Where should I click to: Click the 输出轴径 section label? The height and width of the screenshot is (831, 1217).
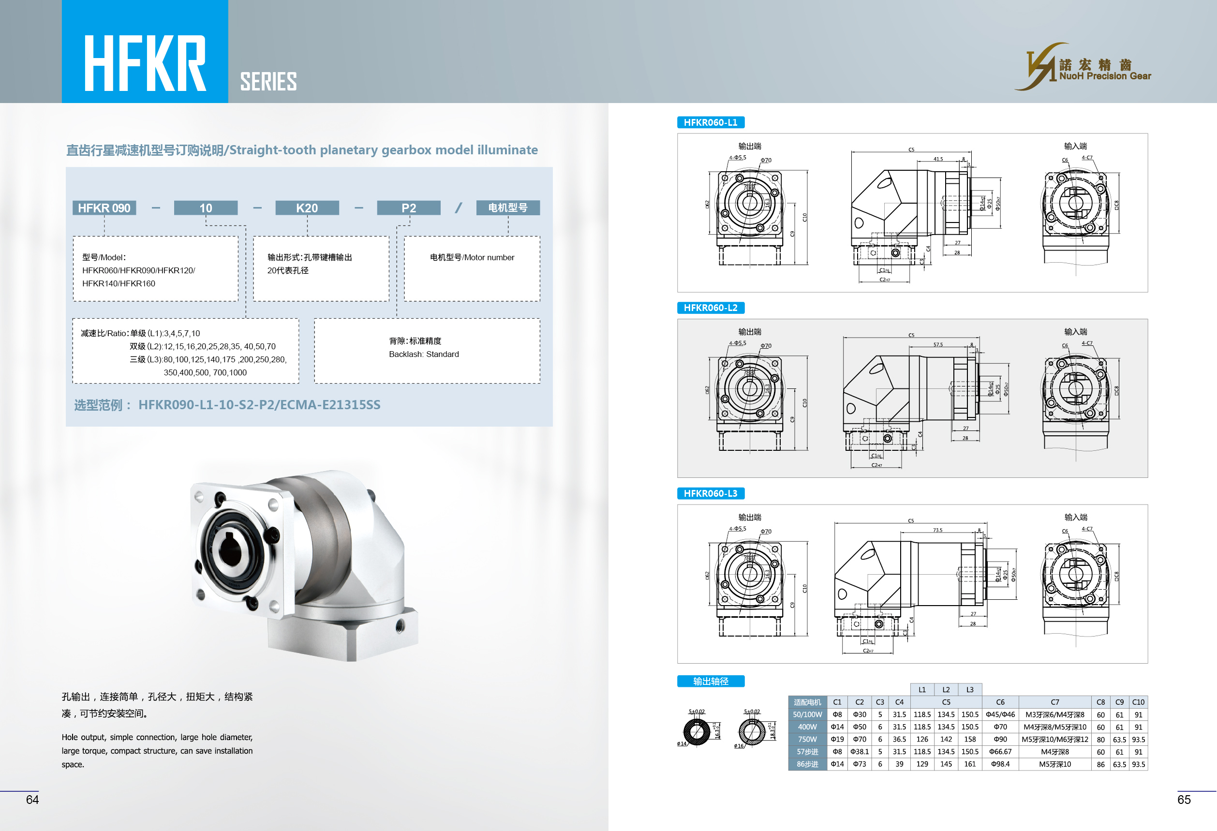click(x=711, y=681)
